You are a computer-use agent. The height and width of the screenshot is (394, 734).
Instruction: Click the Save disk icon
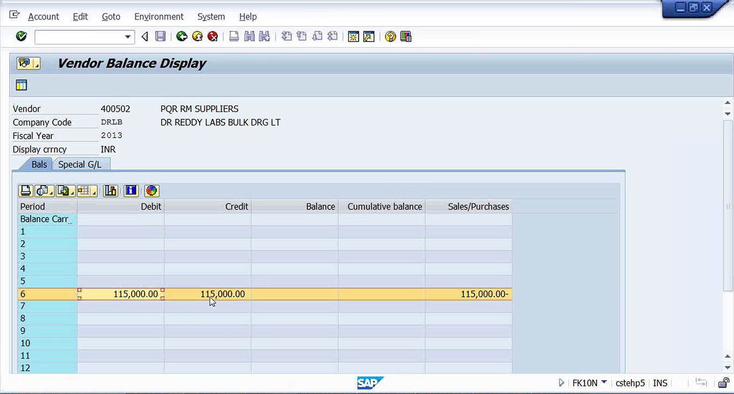(160, 37)
